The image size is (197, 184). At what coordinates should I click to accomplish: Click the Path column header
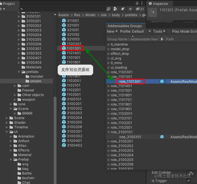[170, 39]
